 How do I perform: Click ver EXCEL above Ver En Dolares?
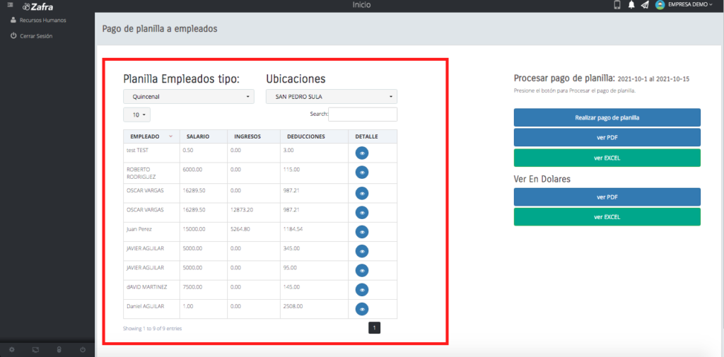(x=607, y=158)
